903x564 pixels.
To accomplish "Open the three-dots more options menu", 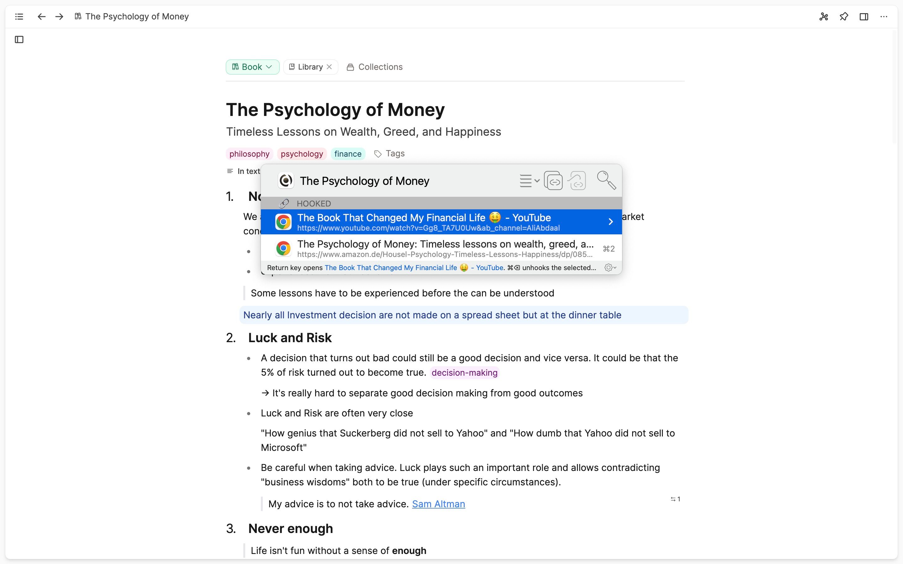I will tap(884, 16).
